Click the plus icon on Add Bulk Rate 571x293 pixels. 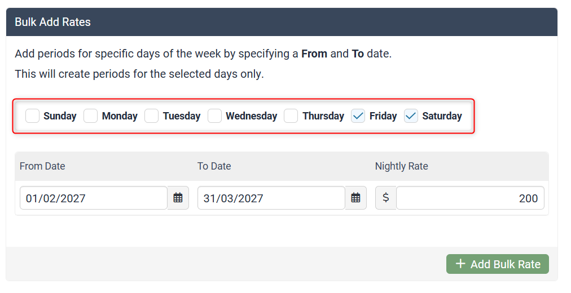[460, 264]
